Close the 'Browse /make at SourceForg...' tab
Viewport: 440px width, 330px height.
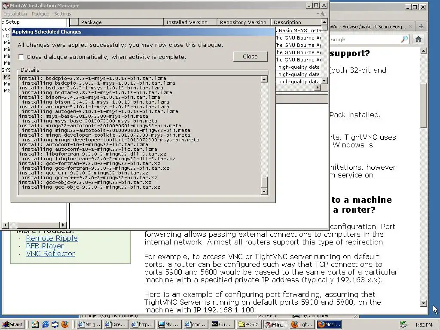pos(410,26)
